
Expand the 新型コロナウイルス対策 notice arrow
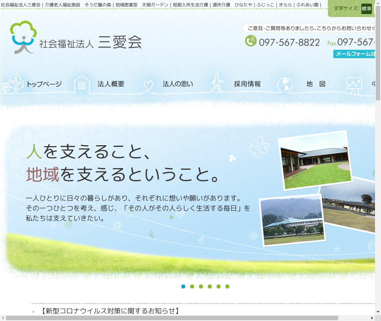coord(34,311)
